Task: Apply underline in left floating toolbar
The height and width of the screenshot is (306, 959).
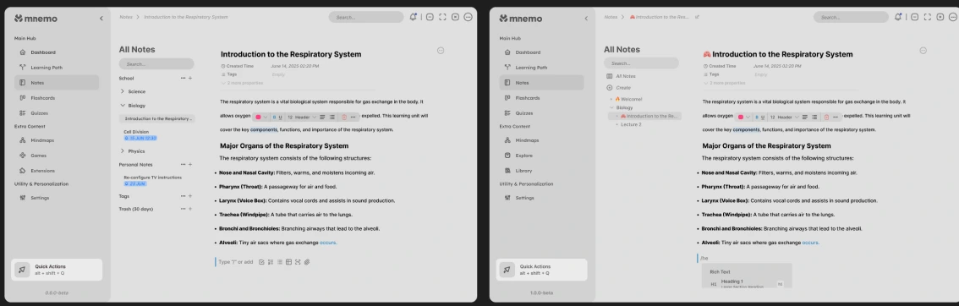Action: click(281, 117)
